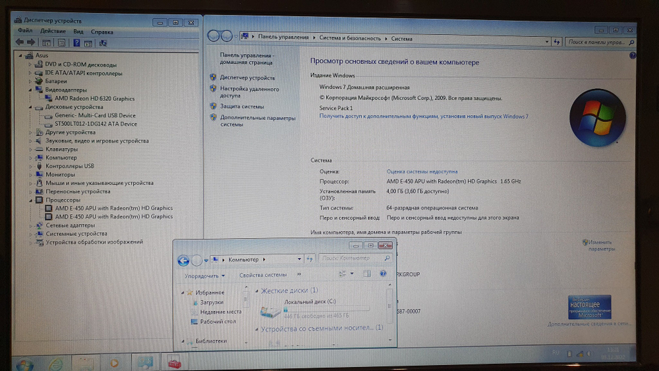Select ST500LT012-1DG142 ATA Device

click(96, 124)
